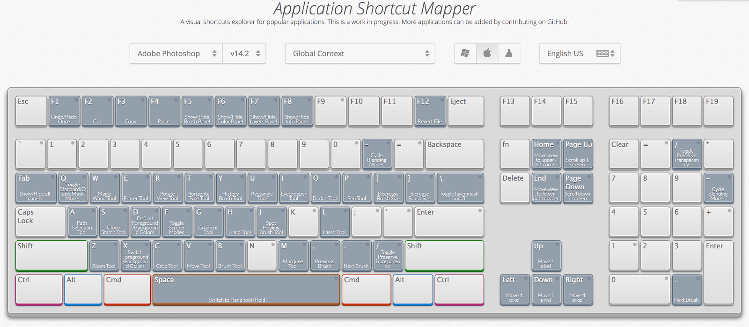Click the F2 Cut key

97,111
